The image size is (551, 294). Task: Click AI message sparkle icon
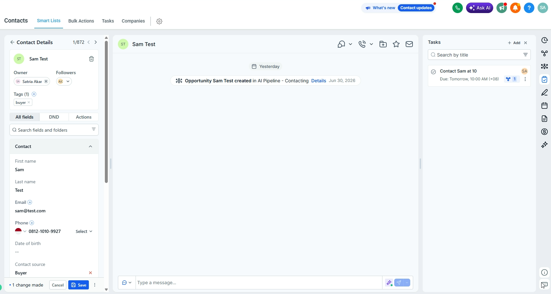(x=389, y=283)
